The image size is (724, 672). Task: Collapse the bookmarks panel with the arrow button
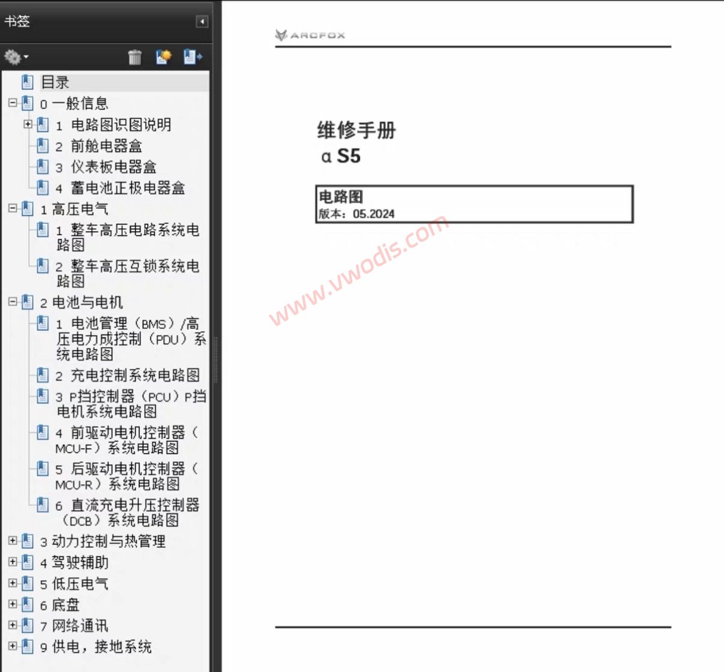(202, 22)
